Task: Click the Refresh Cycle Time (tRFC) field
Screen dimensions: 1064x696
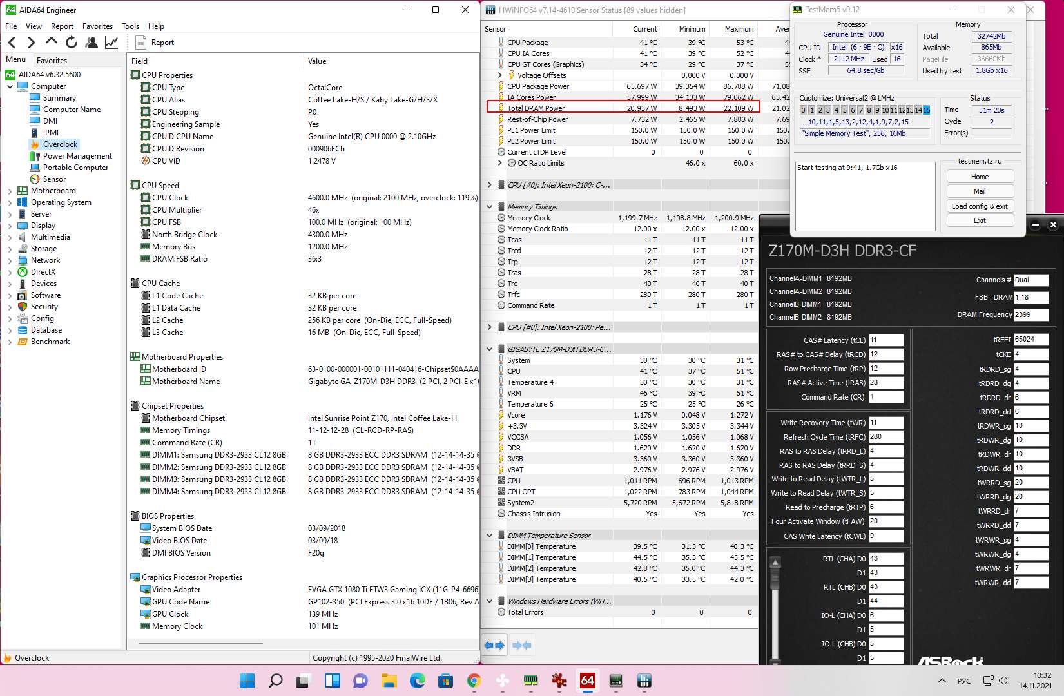Action: pyautogui.click(x=886, y=437)
